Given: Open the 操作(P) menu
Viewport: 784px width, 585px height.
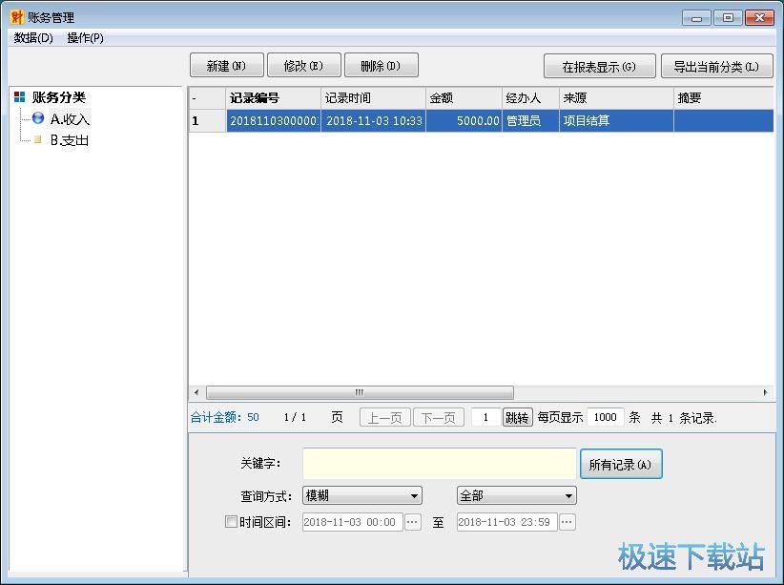Looking at the screenshot, I should pos(85,38).
